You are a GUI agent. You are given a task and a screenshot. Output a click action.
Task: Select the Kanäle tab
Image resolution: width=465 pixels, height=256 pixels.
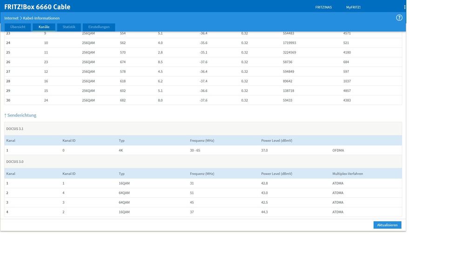pos(44,27)
